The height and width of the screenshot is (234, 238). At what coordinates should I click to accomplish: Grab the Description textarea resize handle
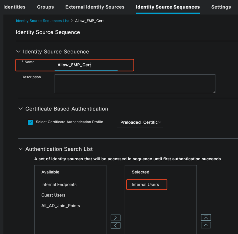214,92
